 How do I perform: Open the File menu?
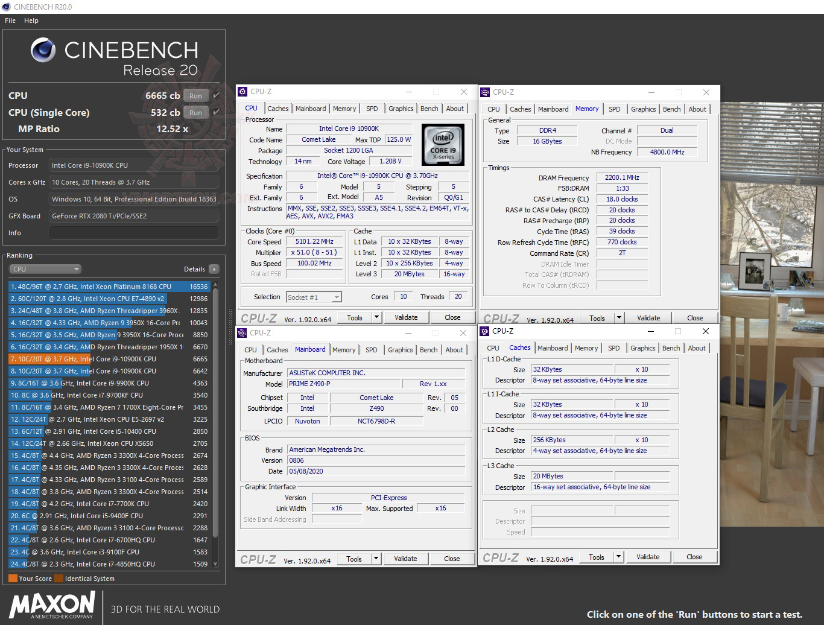click(x=10, y=20)
